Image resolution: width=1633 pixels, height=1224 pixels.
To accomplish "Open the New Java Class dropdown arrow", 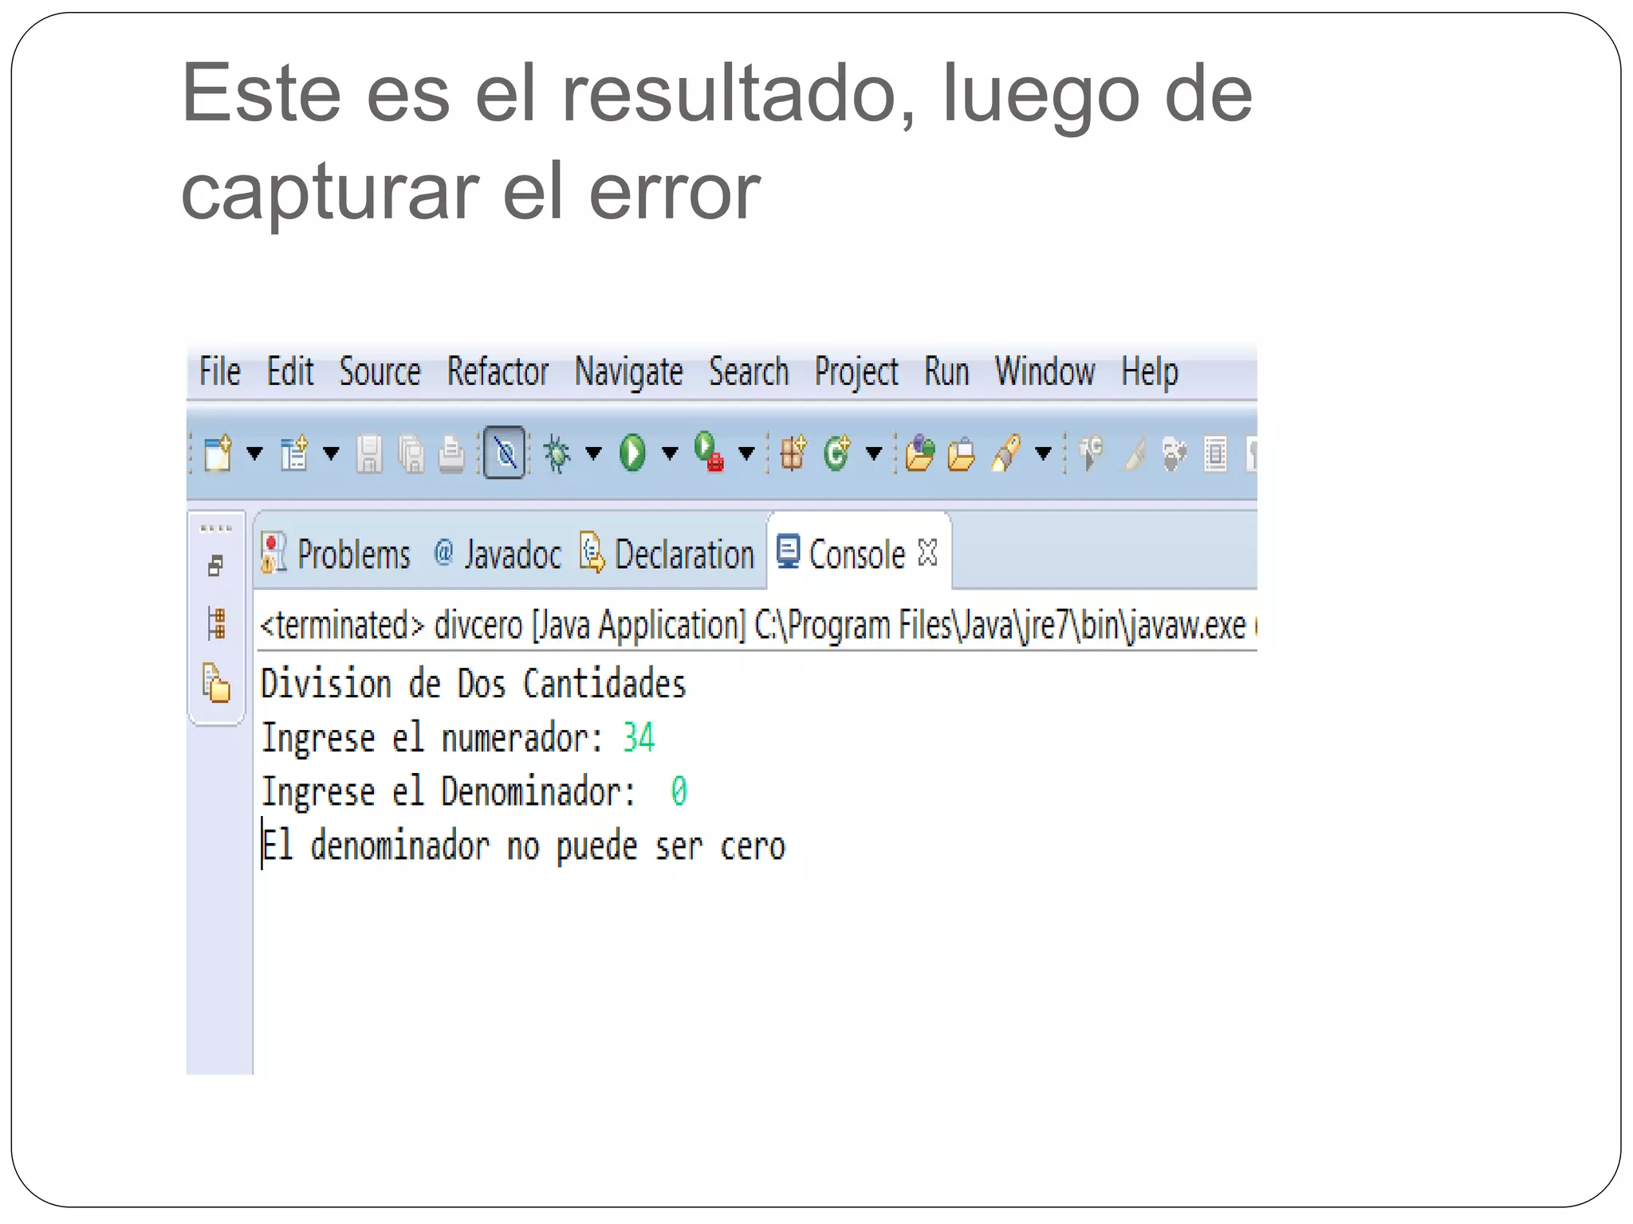I will (875, 454).
